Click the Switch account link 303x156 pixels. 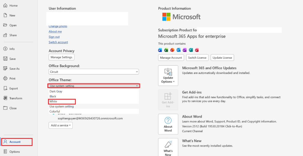(58, 42)
